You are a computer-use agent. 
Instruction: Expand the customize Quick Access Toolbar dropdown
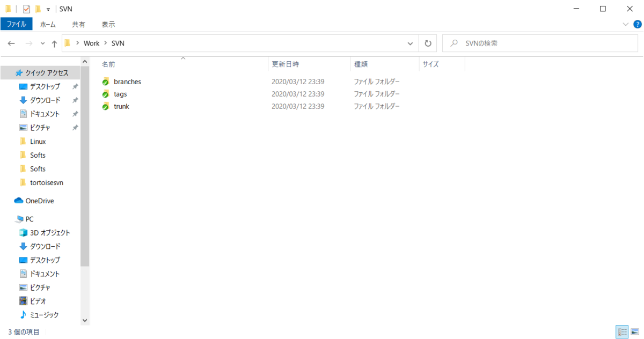click(48, 9)
